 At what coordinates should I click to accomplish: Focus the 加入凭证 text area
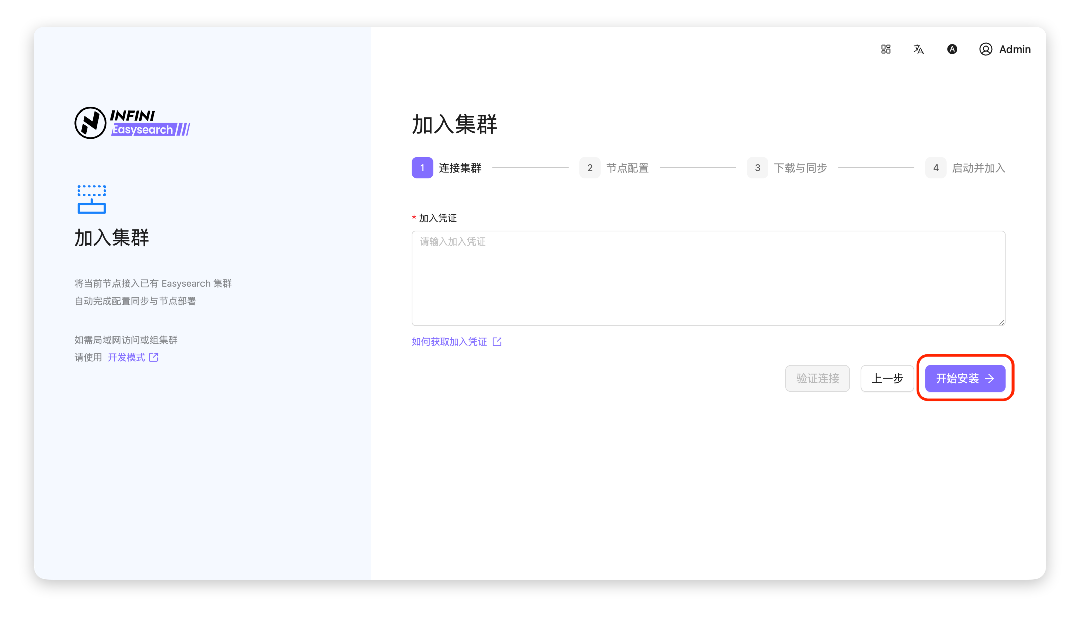point(708,278)
